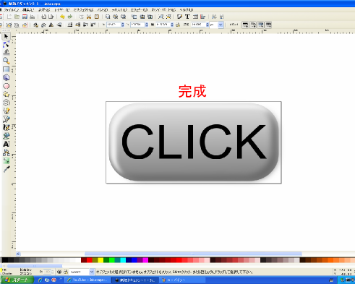Select the Dropper color picker tool
Screen dimensions: 355x284
pyautogui.click(x=7, y=169)
